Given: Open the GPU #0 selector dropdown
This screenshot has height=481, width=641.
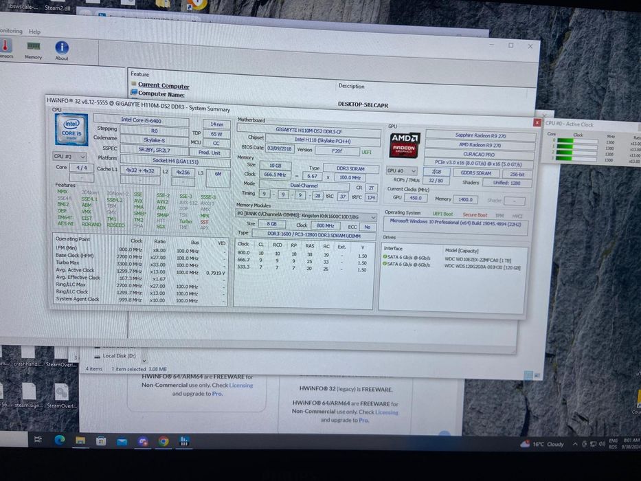Looking at the screenshot, I should tap(401, 170).
